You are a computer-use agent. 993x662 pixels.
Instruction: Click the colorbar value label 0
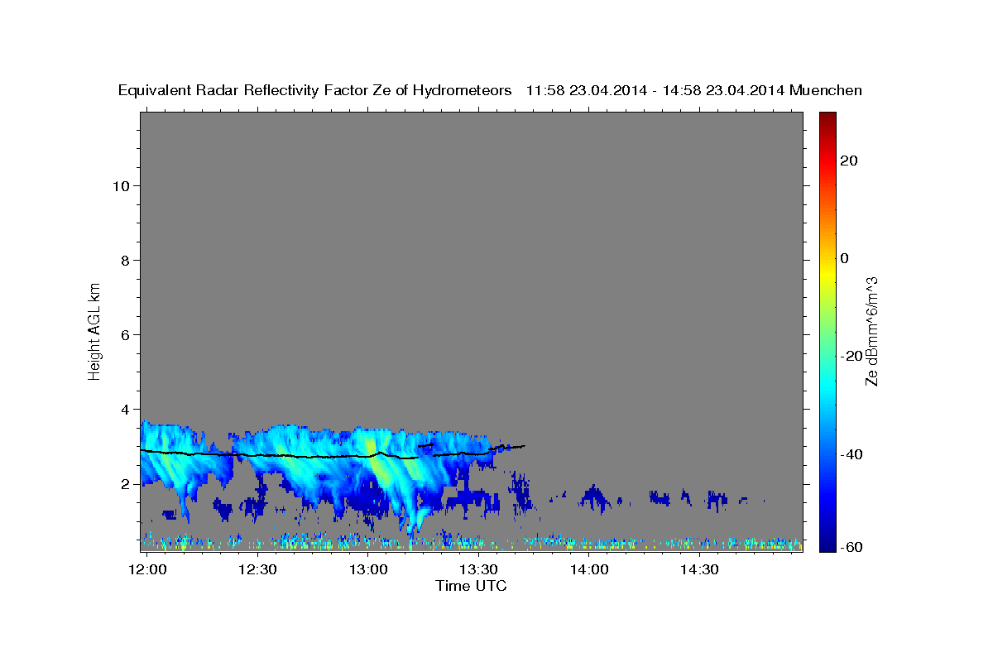click(x=844, y=258)
